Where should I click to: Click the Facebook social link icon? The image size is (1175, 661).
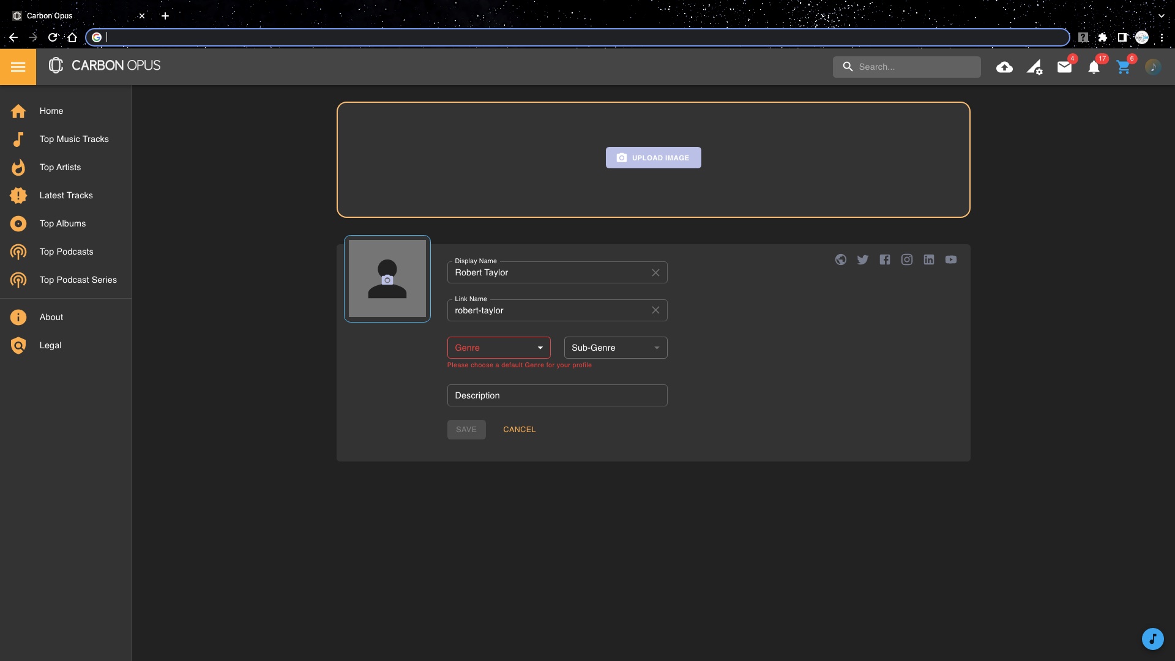885,260
